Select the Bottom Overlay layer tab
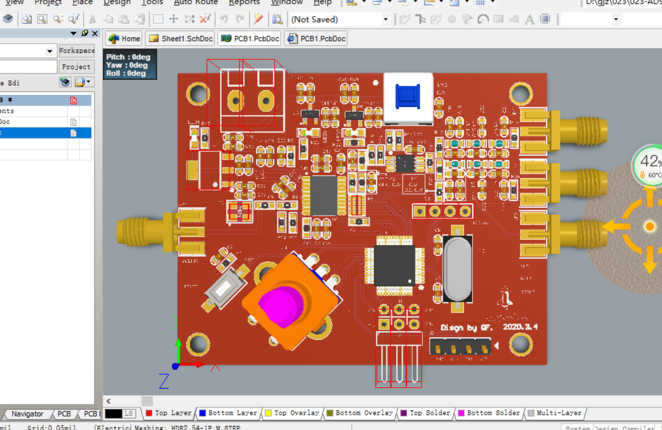 tap(360, 413)
